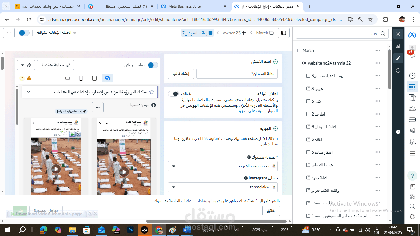The height and width of the screenshot is (236, 420).
Task: Open the three-dot menu for Facebook feed preview
Action: (98, 107)
